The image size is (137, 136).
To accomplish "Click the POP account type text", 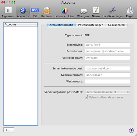I will [87, 35].
